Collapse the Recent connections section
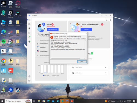 pyautogui.click(x=38, y=40)
